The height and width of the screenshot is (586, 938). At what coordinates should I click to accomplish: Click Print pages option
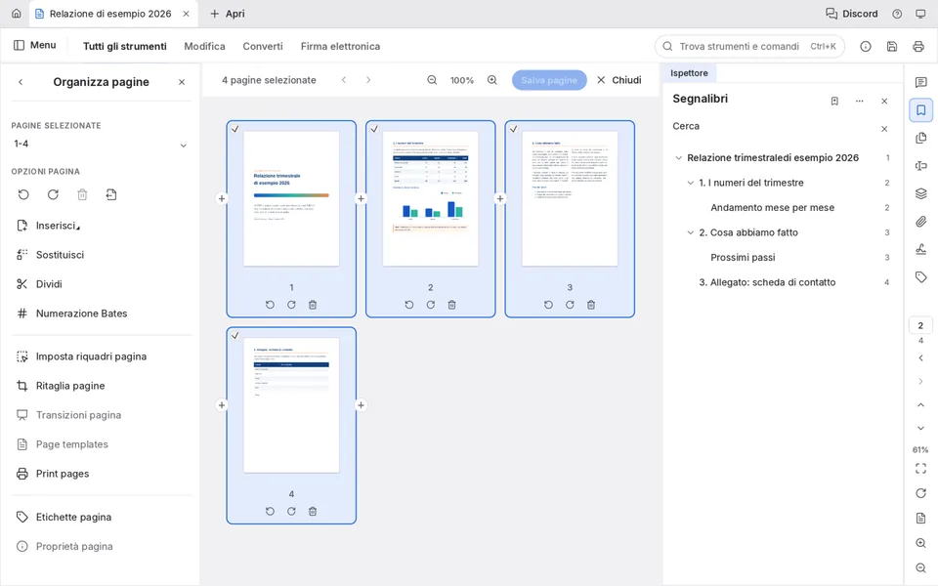click(63, 474)
